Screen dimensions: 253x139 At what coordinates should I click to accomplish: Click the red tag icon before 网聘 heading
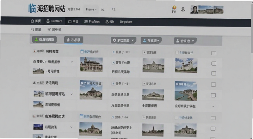34,51
